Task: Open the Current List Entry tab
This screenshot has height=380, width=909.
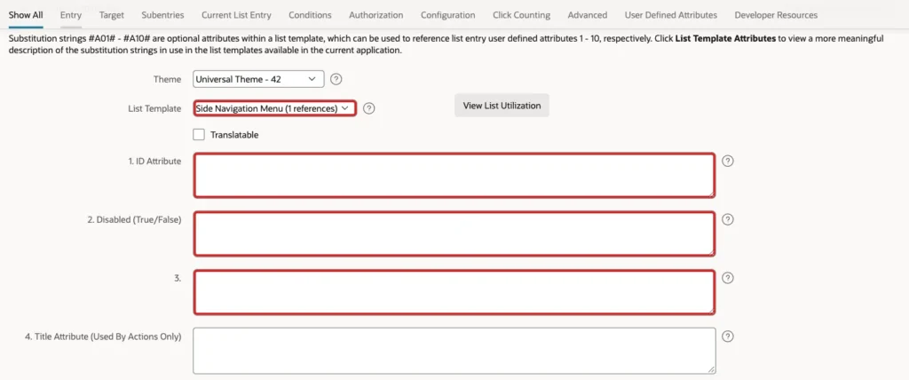Action: click(236, 15)
